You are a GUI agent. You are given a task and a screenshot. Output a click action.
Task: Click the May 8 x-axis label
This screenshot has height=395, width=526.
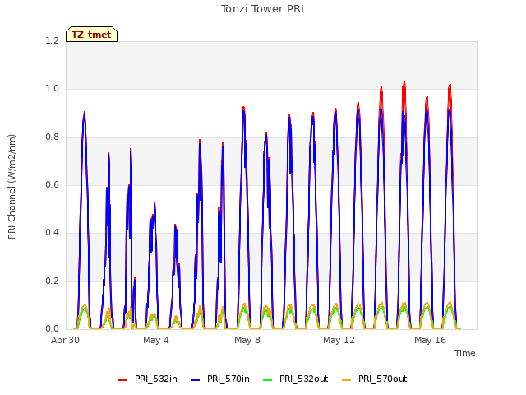click(247, 340)
